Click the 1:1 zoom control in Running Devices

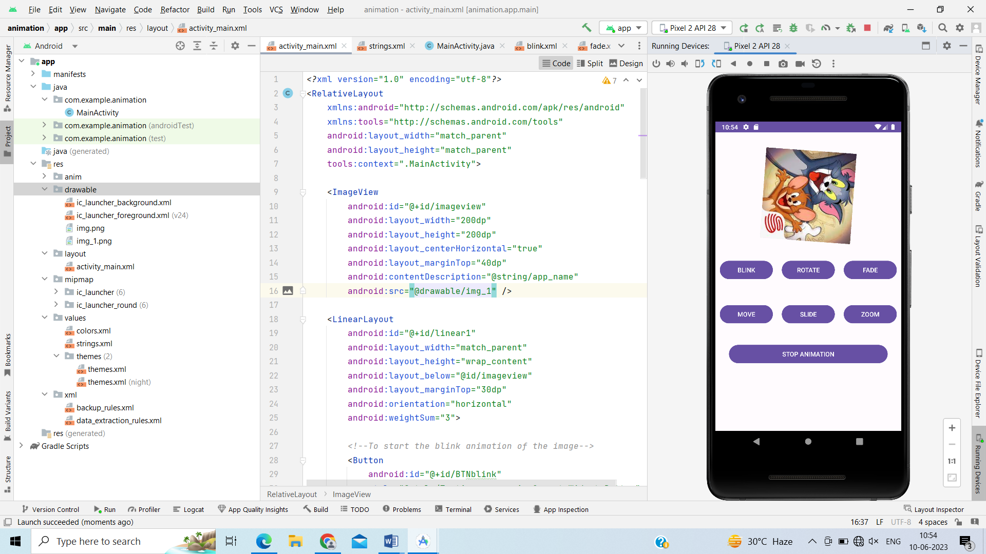coord(952,461)
